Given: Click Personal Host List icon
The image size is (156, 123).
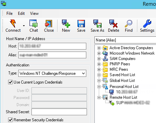Looking at the screenshot, I should coord(105,87).
